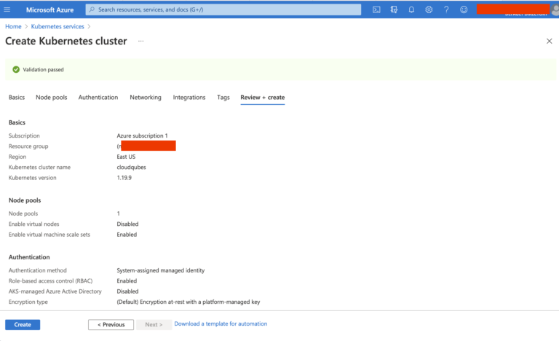Click the Previous button
The width and height of the screenshot is (559, 341).
pos(111,324)
